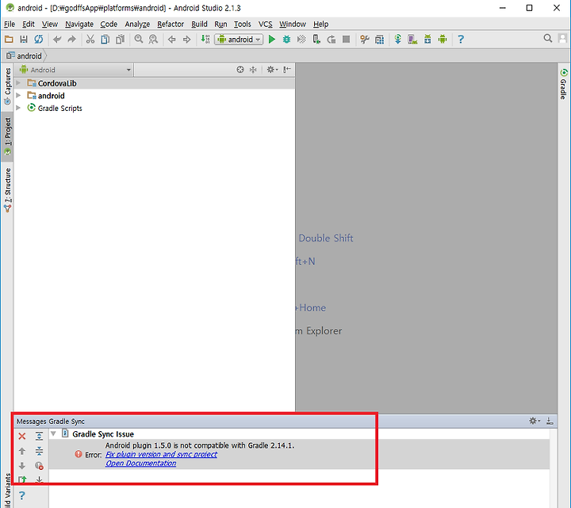Click Fix plugin version and sync project
This screenshot has width=571, height=508.
pos(161,454)
